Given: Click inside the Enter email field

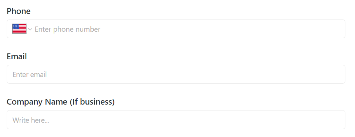Looking at the screenshot, I should click(176, 74).
